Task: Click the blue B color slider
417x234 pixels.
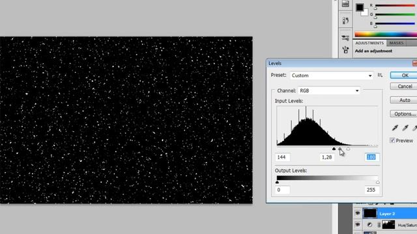Action: pyautogui.click(x=395, y=23)
